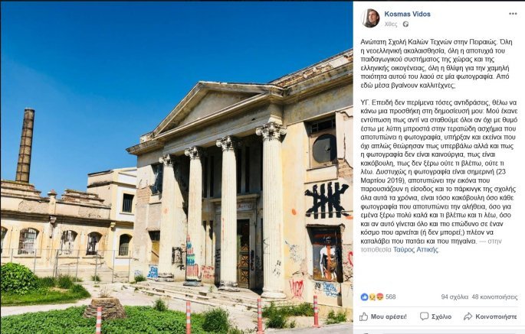
Task: Click the angry reaction emoji icon
Action: tap(379, 297)
